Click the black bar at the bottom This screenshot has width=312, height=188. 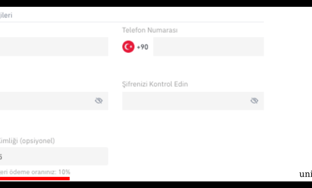click(156, 185)
